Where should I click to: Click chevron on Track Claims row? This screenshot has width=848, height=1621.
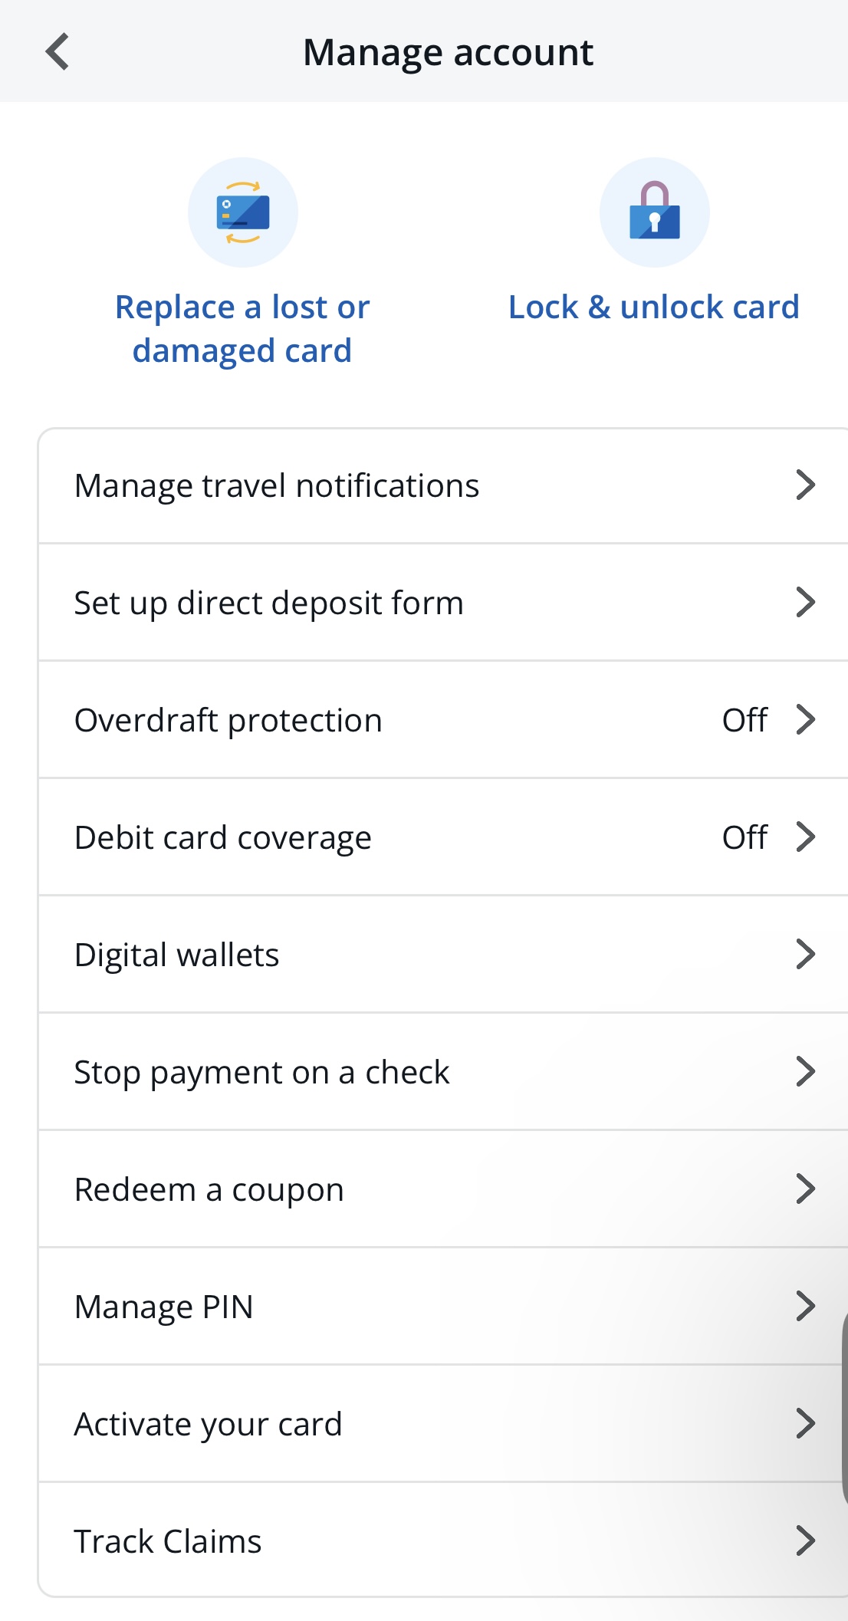click(x=805, y=1540)
